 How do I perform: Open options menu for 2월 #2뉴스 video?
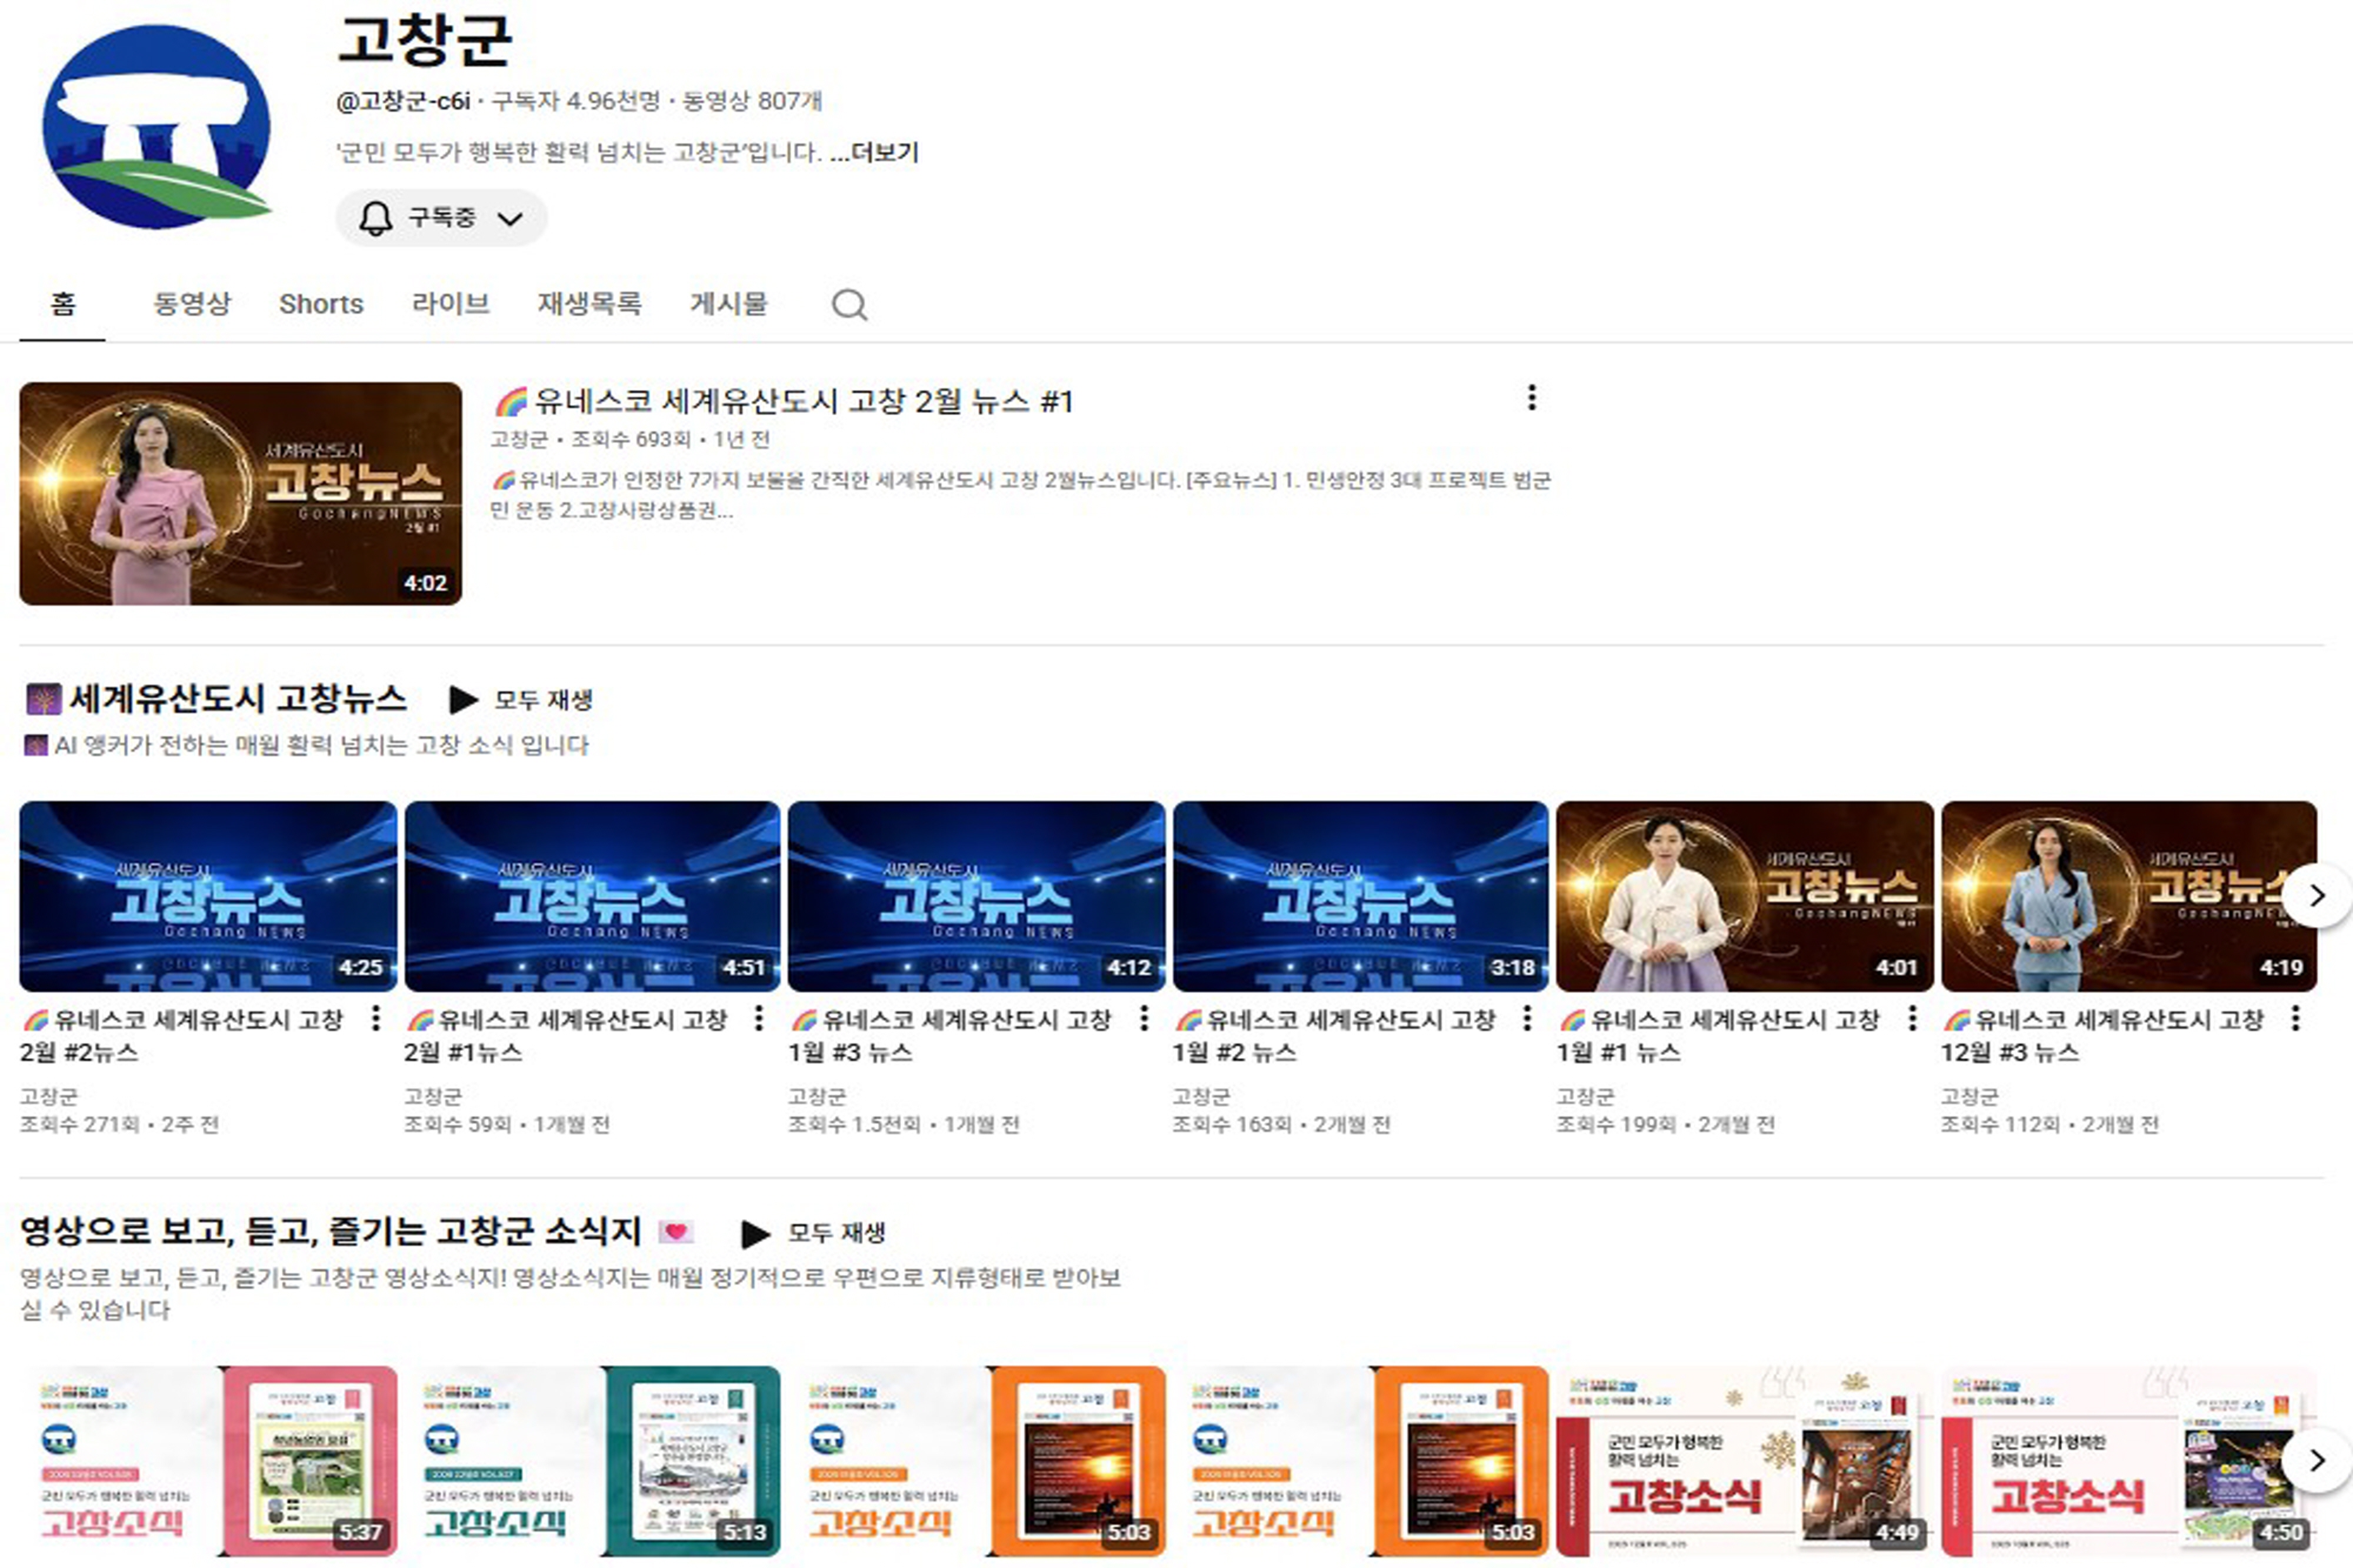click(375, 1018)
